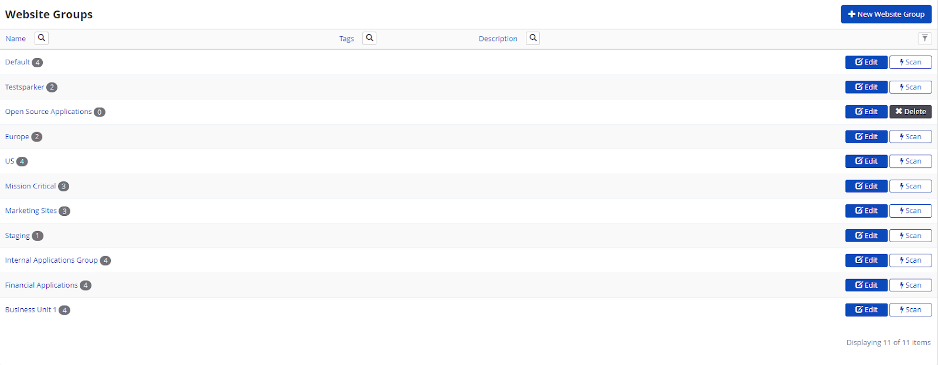Image resolution: width=938 pixels, height=365 pixels.
Task: Open the Tags column search icon
Action: coord(369,38)
